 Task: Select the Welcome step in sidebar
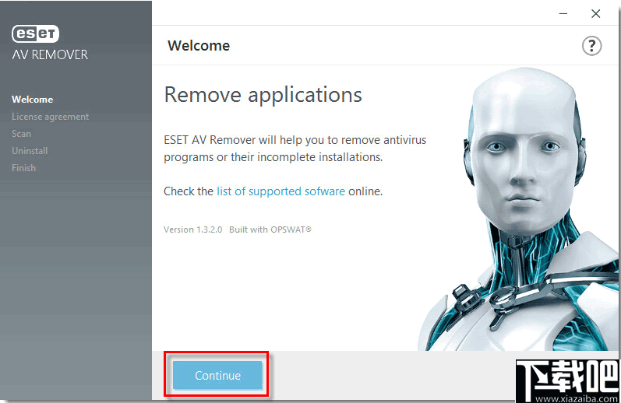(x=33, y=100)
